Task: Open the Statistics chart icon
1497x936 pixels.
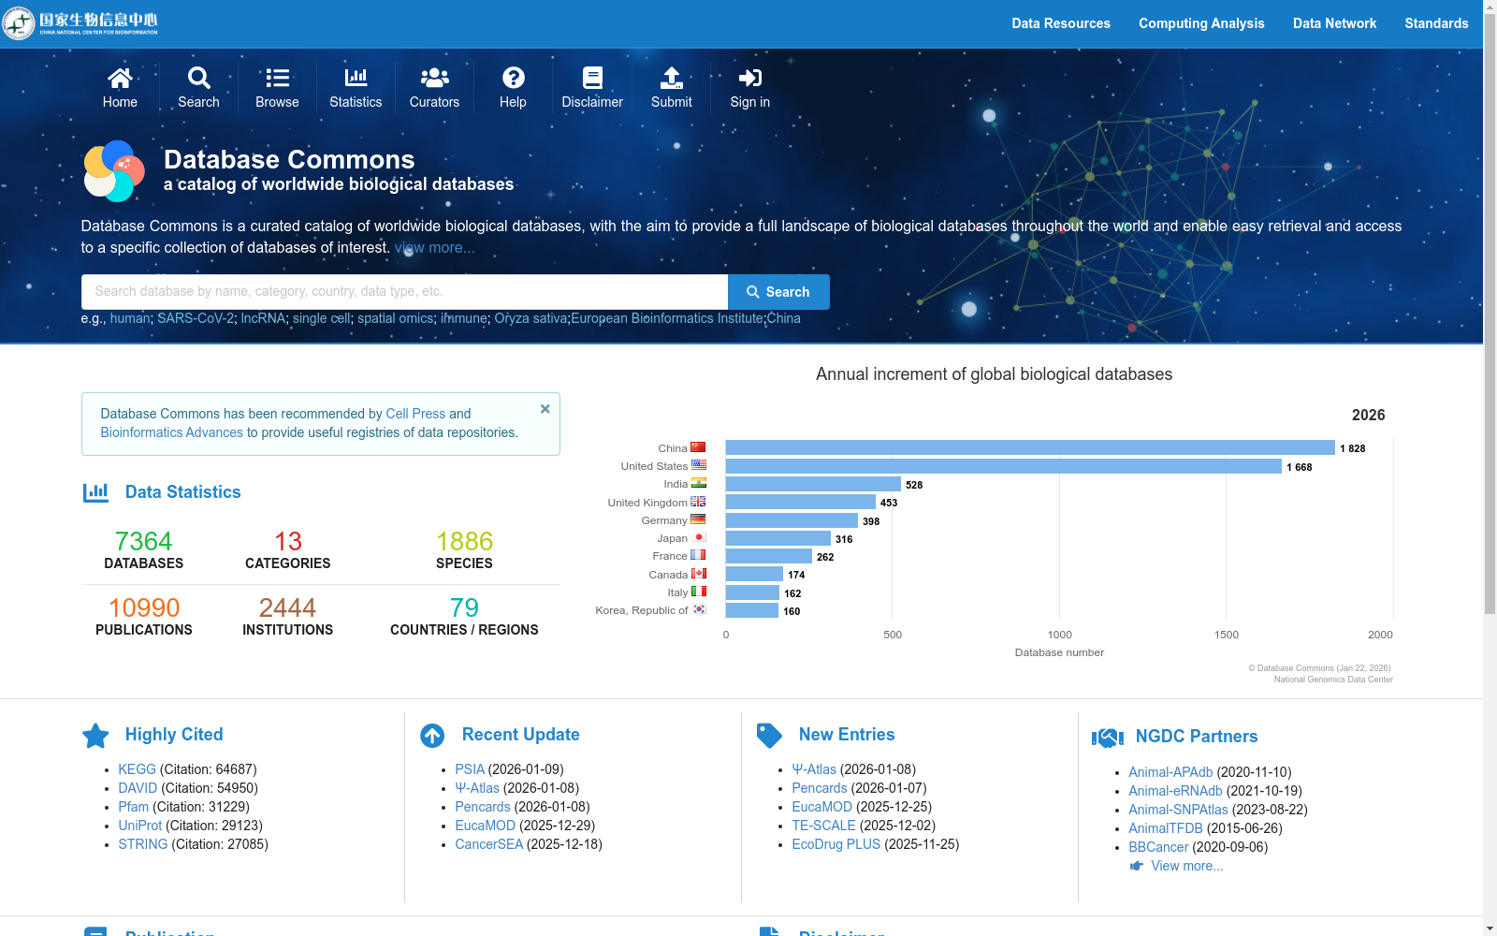Action: coord(356,78)
